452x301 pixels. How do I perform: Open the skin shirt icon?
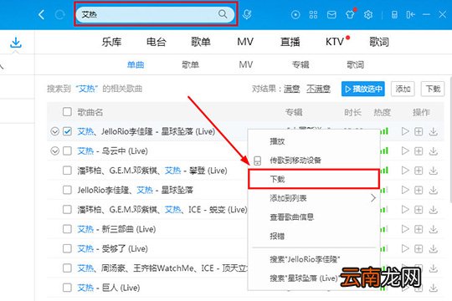(x=350, y=14)
